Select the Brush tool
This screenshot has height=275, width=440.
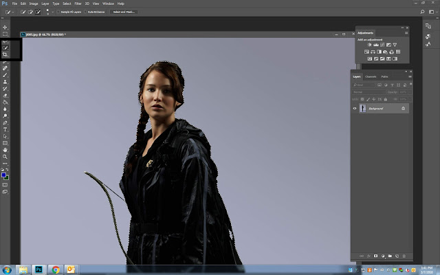point(5,75)
